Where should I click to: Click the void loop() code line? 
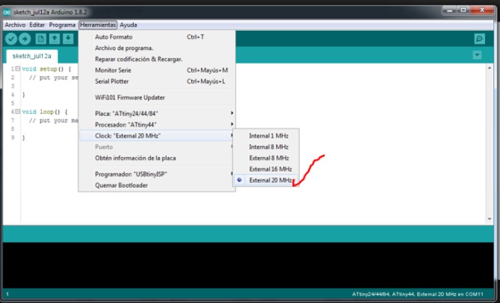(45, 112)
